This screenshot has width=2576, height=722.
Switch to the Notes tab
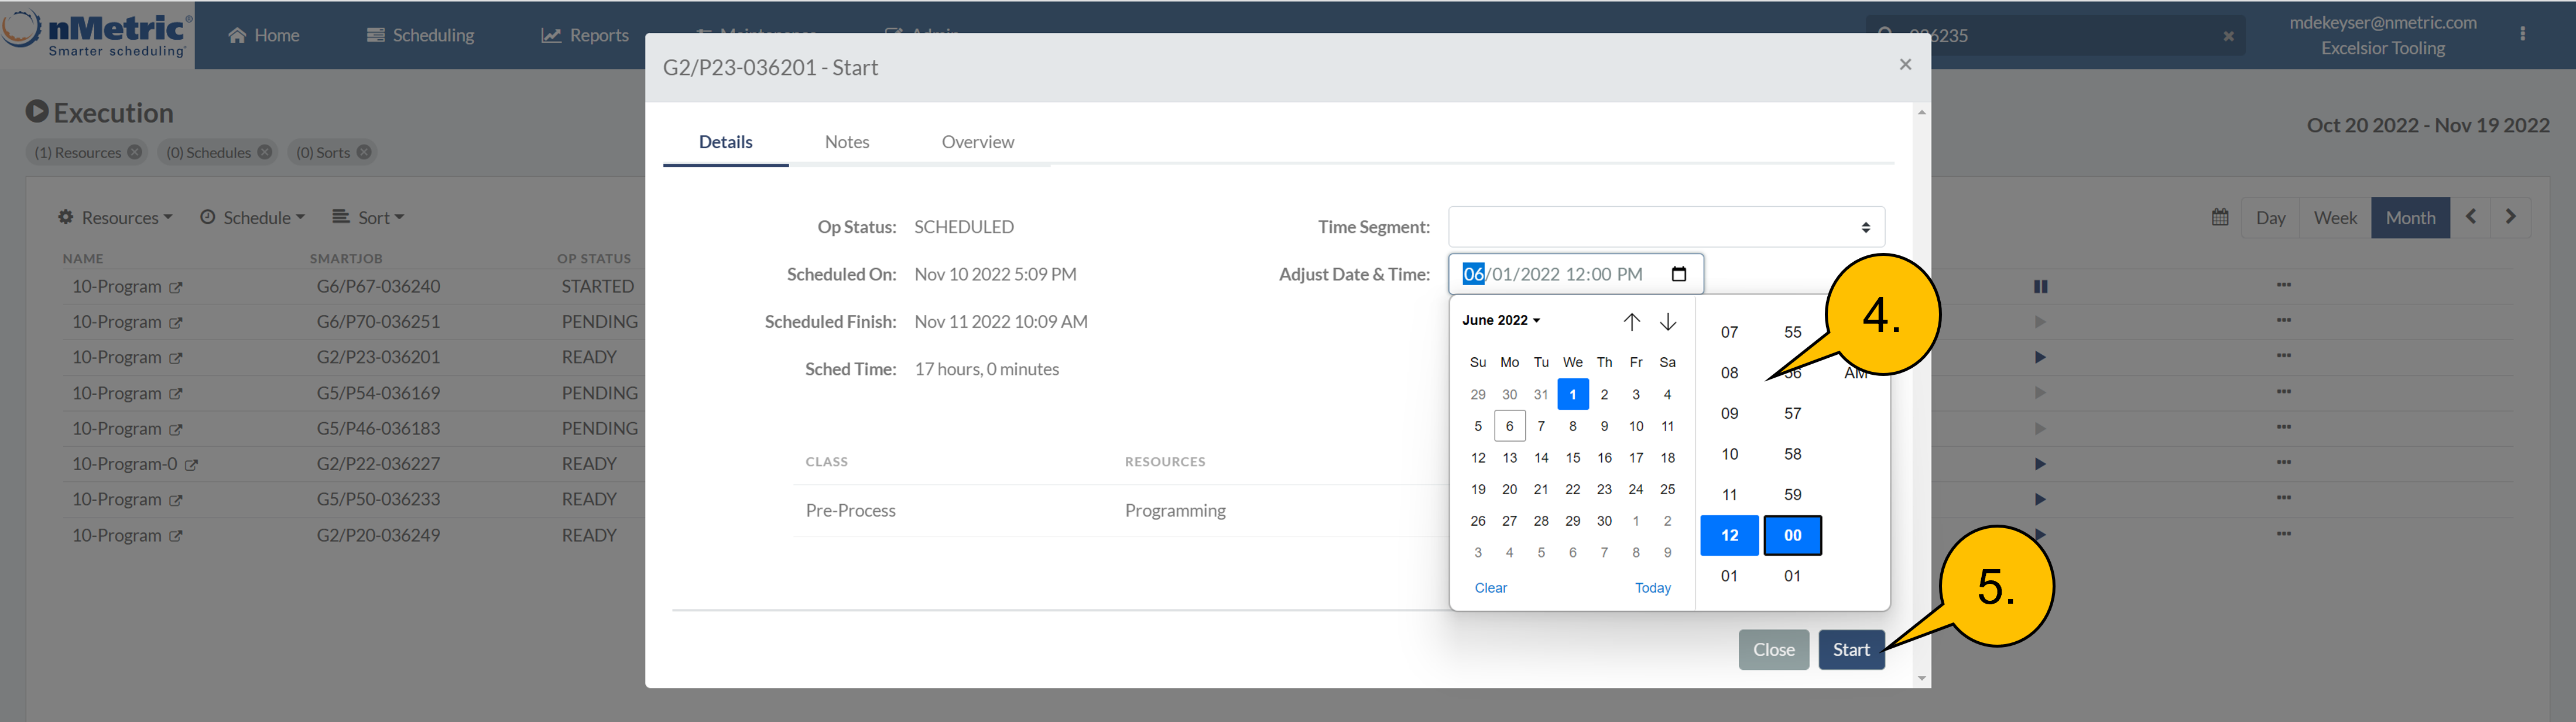(x=846, y=142)
